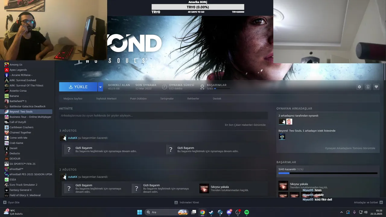This screenshot has width=386, height=217.
Task: Open Steam from the taskbar
Action: (x=211, y=212)
